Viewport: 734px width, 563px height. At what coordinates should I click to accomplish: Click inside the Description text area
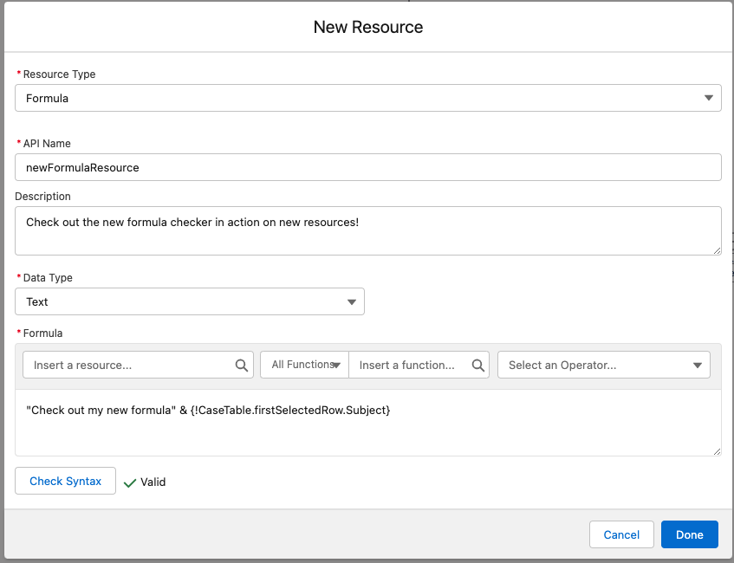point(367,230)
